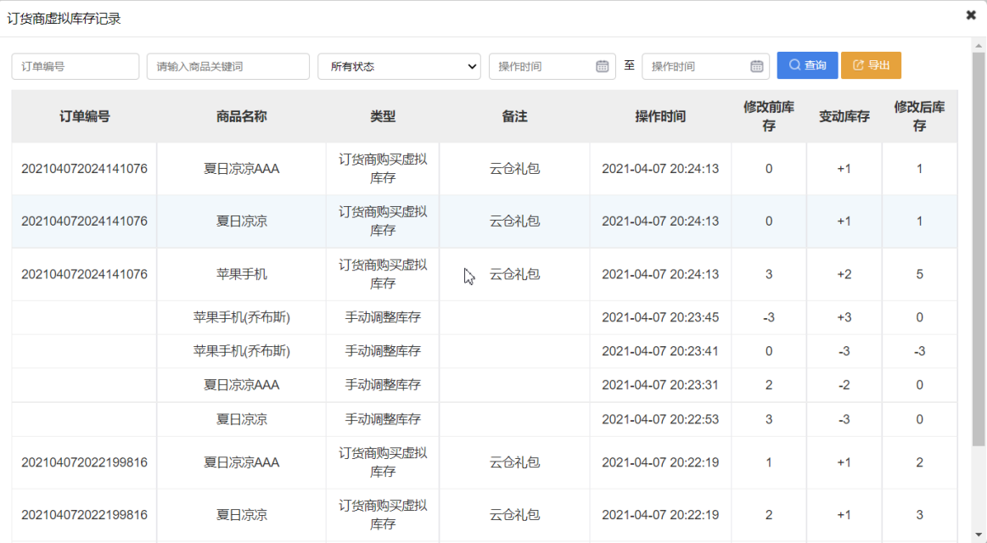Expand the 所有状态 filter to see options
Image resolution: width=987 pixels, height=543 pixels.
(x=399, y=65)
